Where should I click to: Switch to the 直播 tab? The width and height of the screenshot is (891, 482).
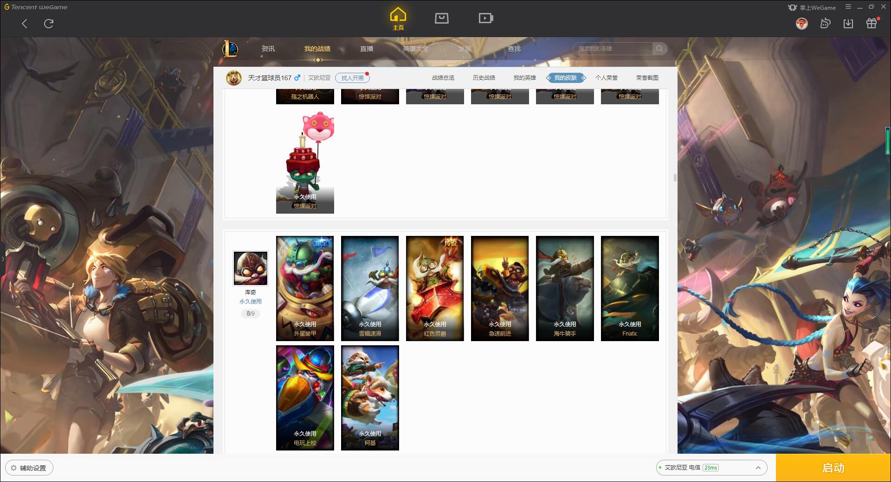coord(367,49)
